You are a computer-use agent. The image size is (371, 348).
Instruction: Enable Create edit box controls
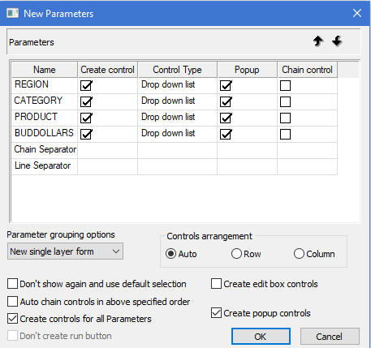[216, 284]
